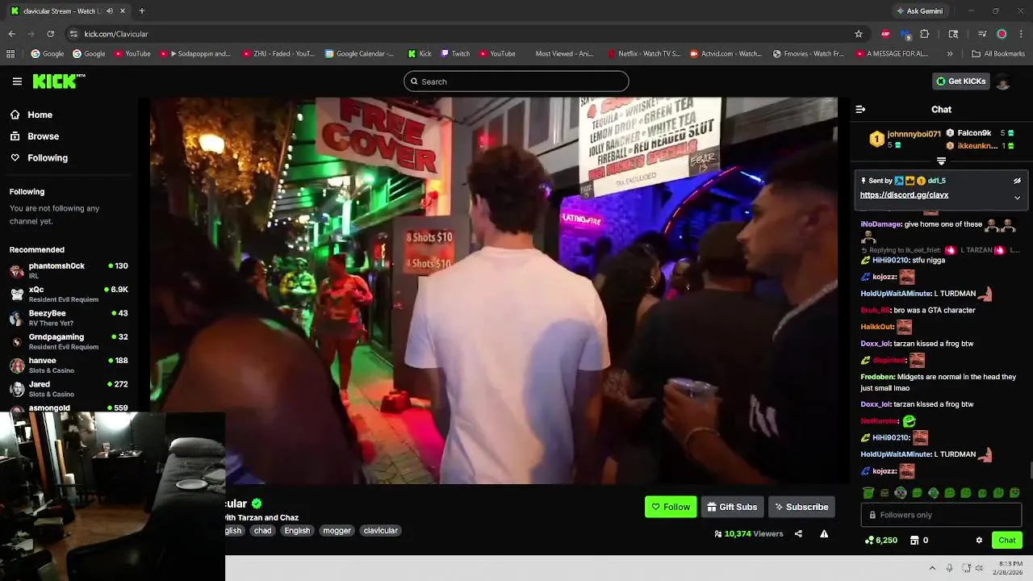This screenshot has width=1033, height=581.
Task: Open the channel points 6,250 balance
Action: point(881,540)
